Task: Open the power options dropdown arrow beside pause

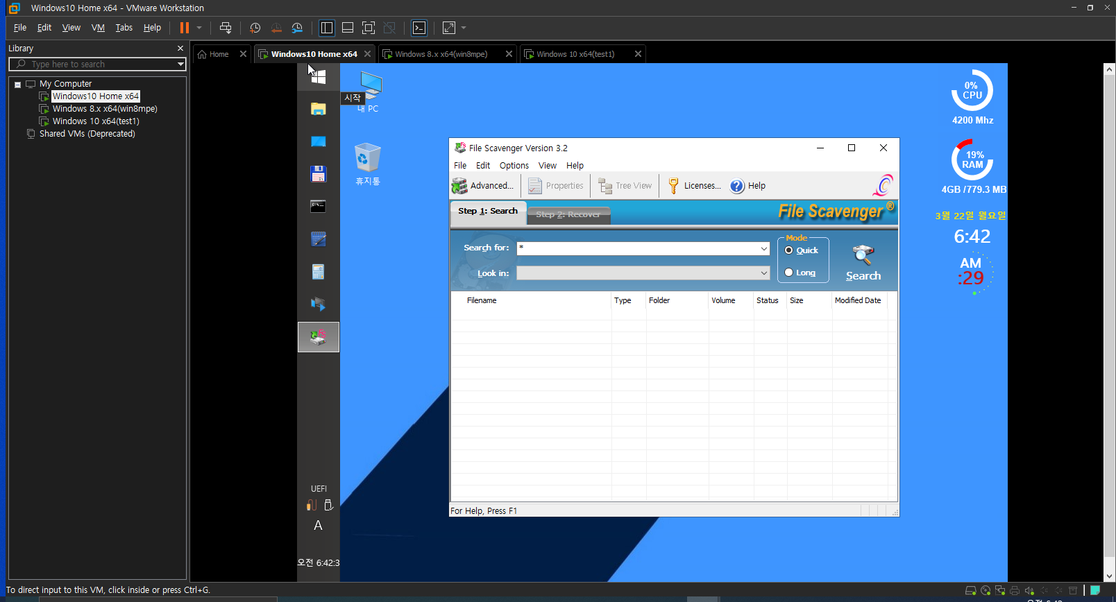Action: coord(199,28)
